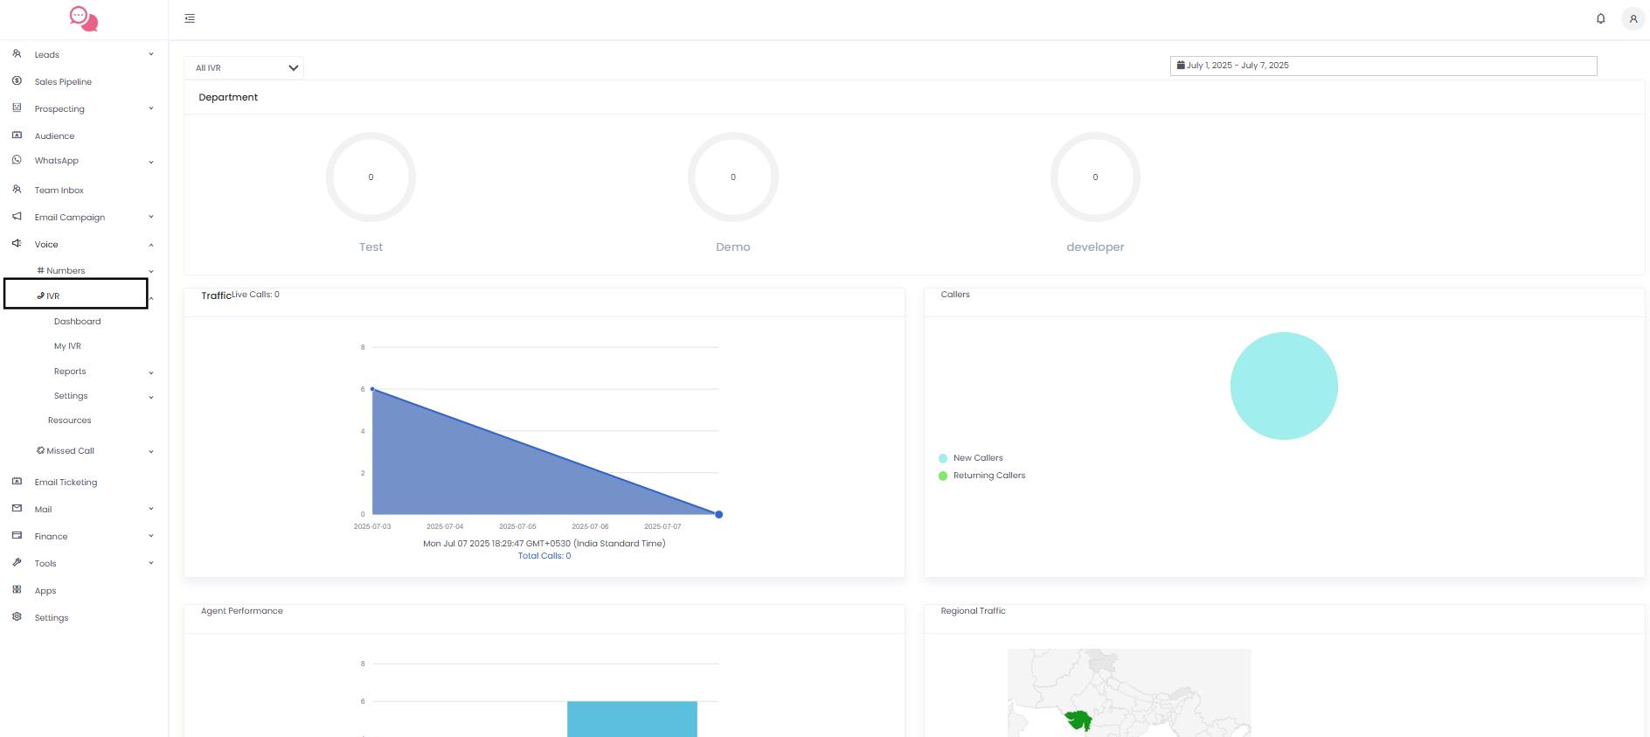
Task: Open notifications bell icon
Action: [1601, 18]
